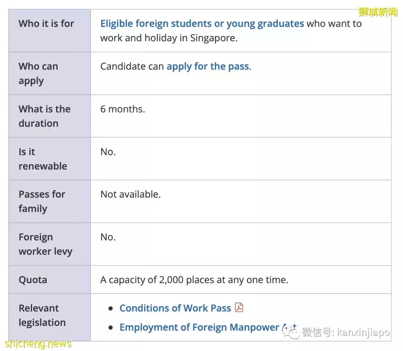The width and height of the screenshot is (403, 351).
Task: Click the 'Who can apply' row label
Action: tap(38, 73)
